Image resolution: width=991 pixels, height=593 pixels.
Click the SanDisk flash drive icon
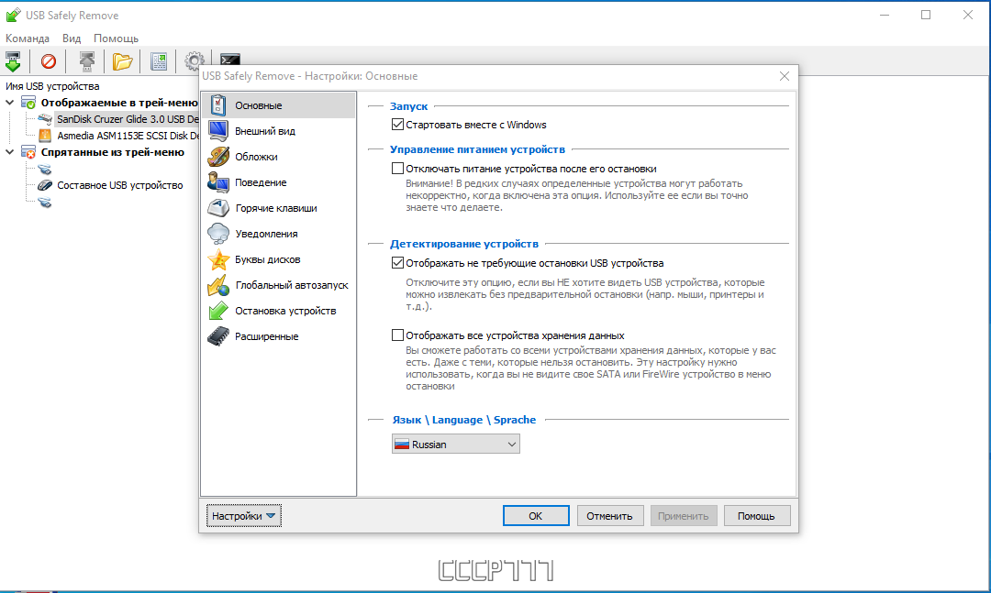pyautogui.click(x=45, y=119)
